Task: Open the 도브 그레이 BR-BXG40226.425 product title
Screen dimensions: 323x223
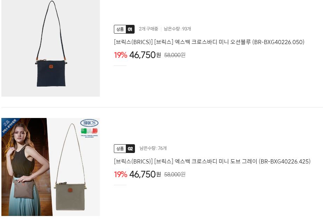Action: (x=212, y=161)
